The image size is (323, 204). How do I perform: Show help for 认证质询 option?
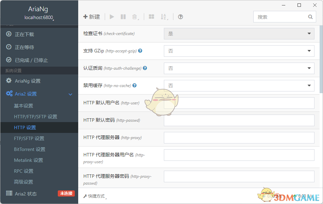click(x=145, y=68)
